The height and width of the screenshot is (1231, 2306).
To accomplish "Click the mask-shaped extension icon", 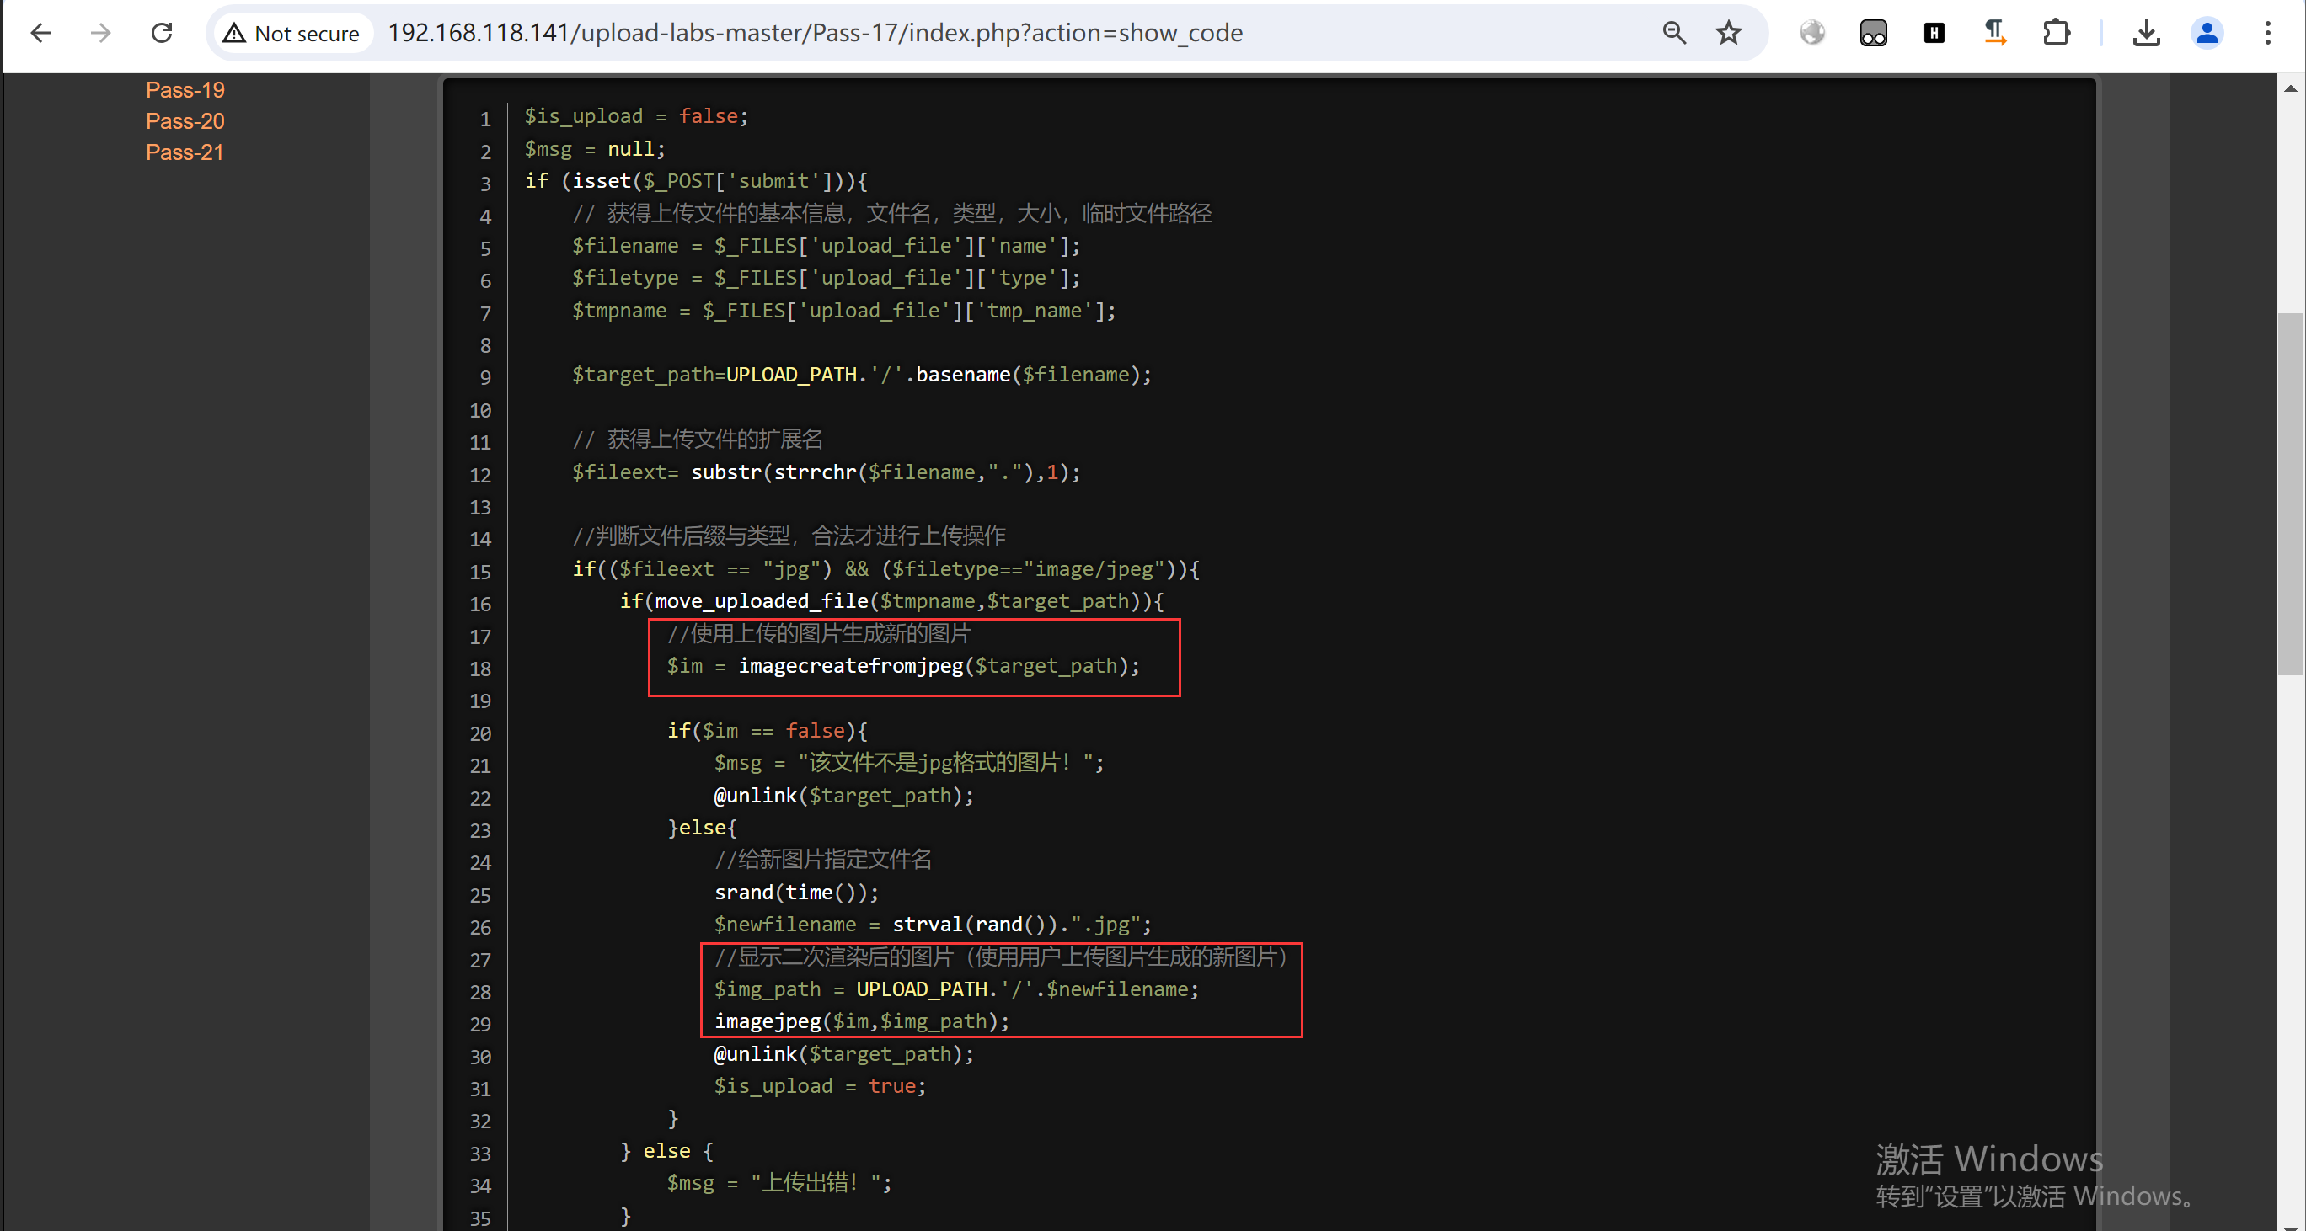I will click(1873, 33).
